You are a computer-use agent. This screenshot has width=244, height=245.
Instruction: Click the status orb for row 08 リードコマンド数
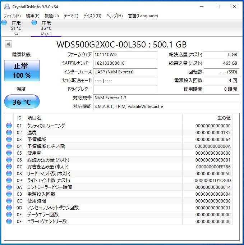click(x=9, y=174)
